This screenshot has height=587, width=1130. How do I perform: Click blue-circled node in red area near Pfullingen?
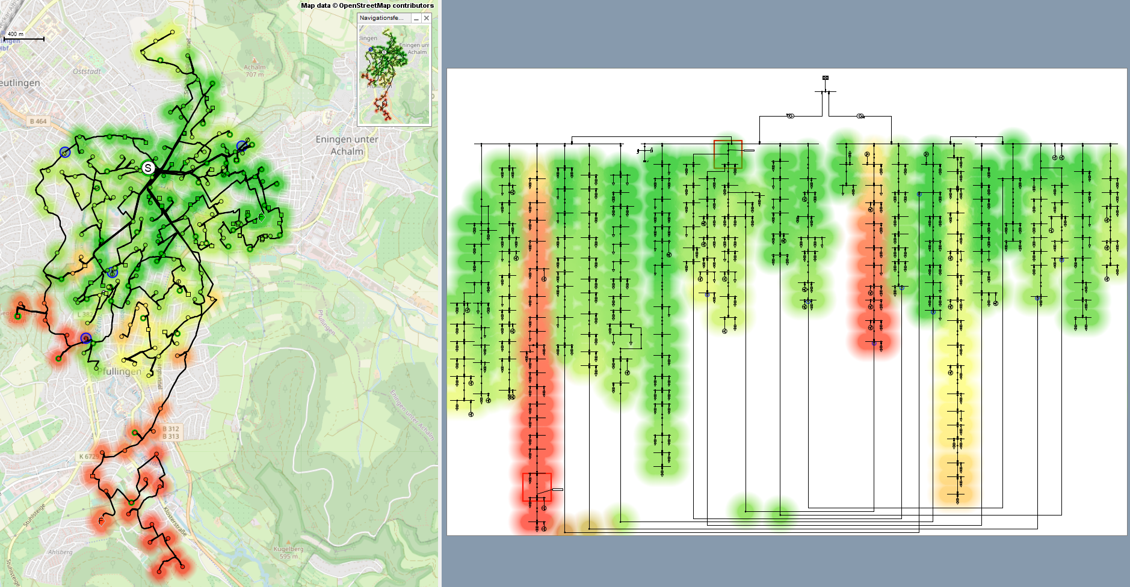pos(86,338)
